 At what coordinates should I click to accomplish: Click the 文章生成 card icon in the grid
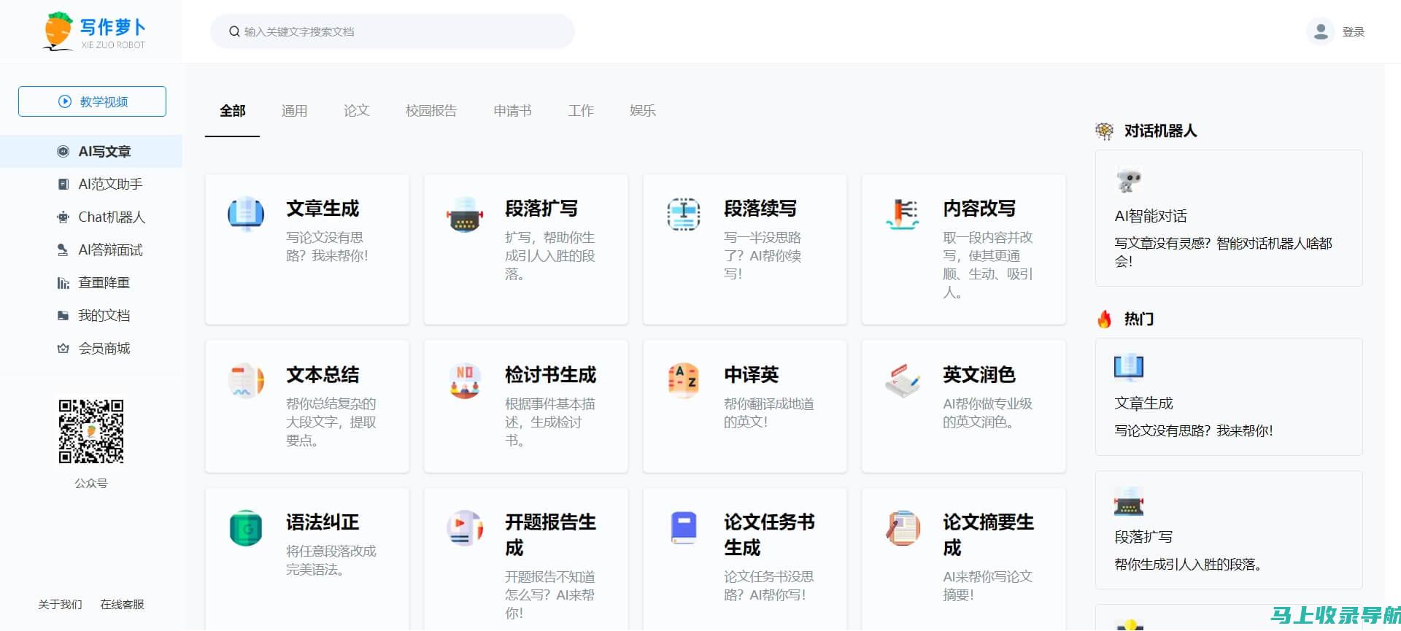click(246, 214)
